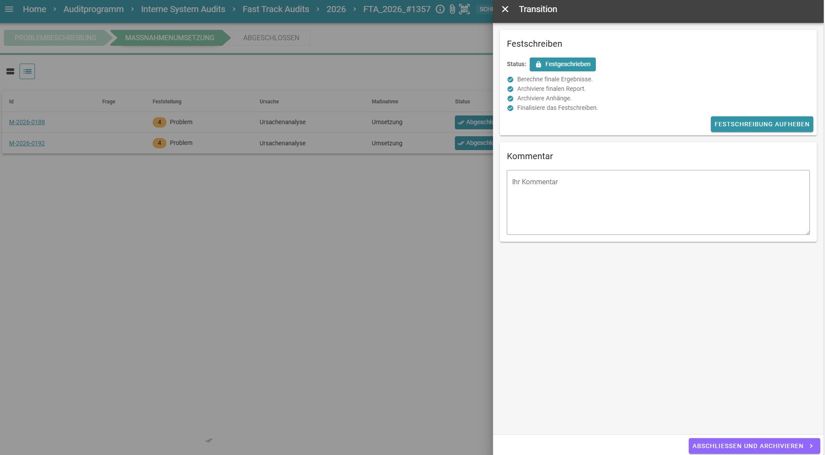Image resolution: width=825 pixels, height=455 pixels.
Task: Open the Problembeschreibung step
Action: 55,38
